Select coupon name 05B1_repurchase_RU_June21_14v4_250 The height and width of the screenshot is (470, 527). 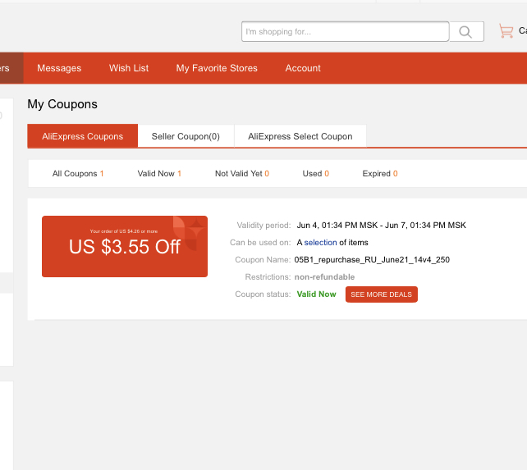[372, 260]
